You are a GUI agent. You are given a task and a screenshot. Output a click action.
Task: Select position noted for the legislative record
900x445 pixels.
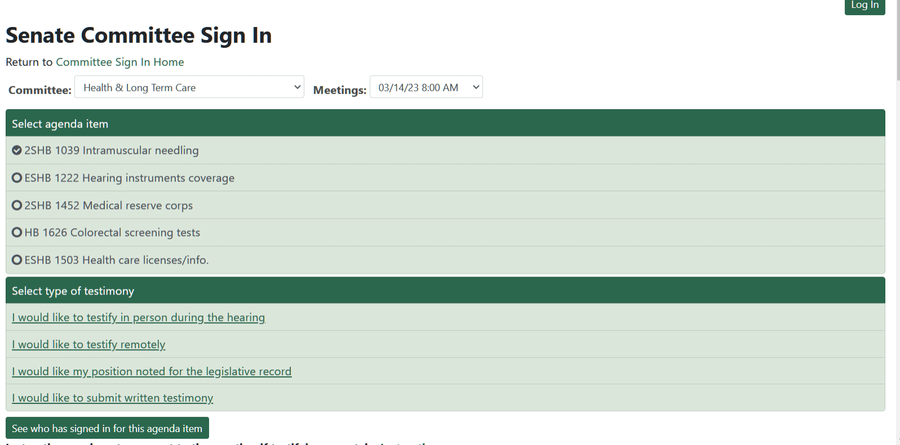pos(152,372)
